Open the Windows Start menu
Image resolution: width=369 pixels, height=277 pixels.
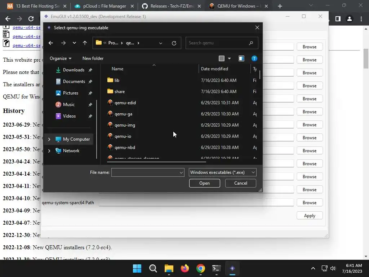(137, 268)
